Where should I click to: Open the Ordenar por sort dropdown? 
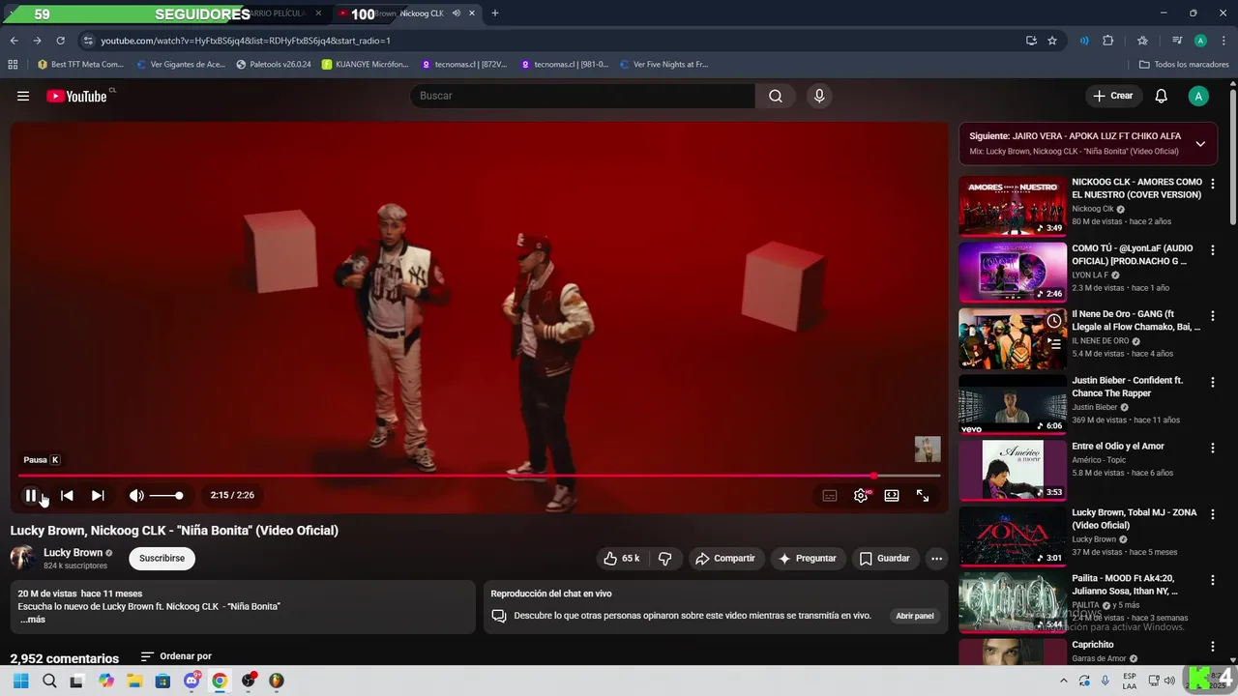tap(176, 656)
